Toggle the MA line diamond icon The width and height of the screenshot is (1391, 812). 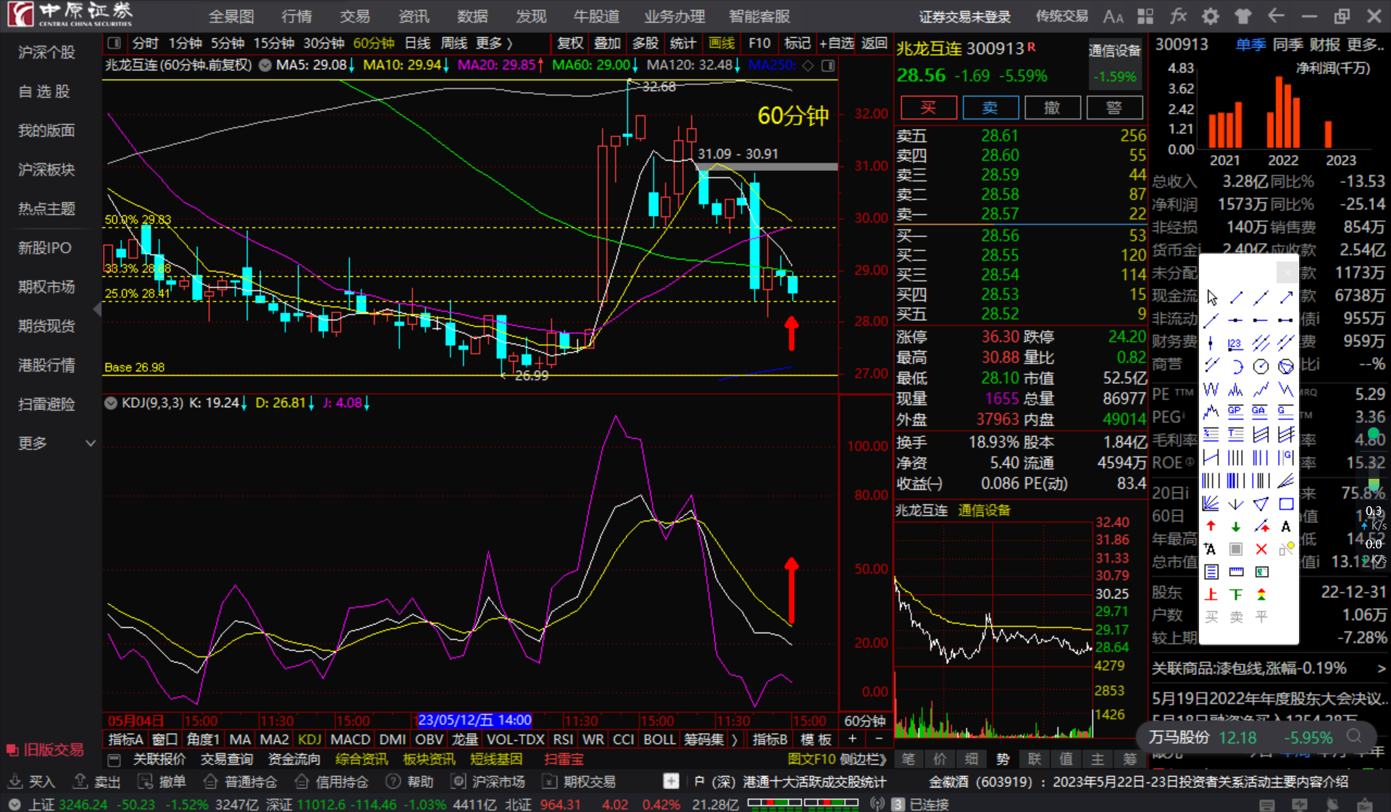pos(809,65)
